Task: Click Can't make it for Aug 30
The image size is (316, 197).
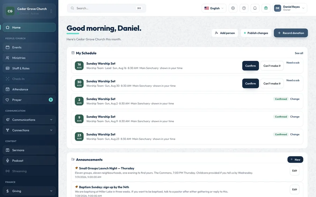Action: (272, 83)
